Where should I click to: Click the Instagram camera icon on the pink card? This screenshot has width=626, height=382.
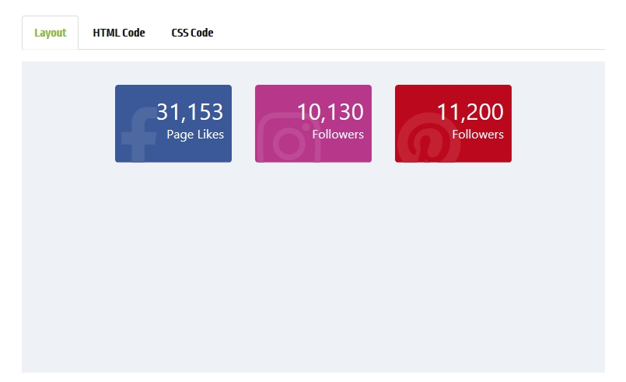(288, 139)
